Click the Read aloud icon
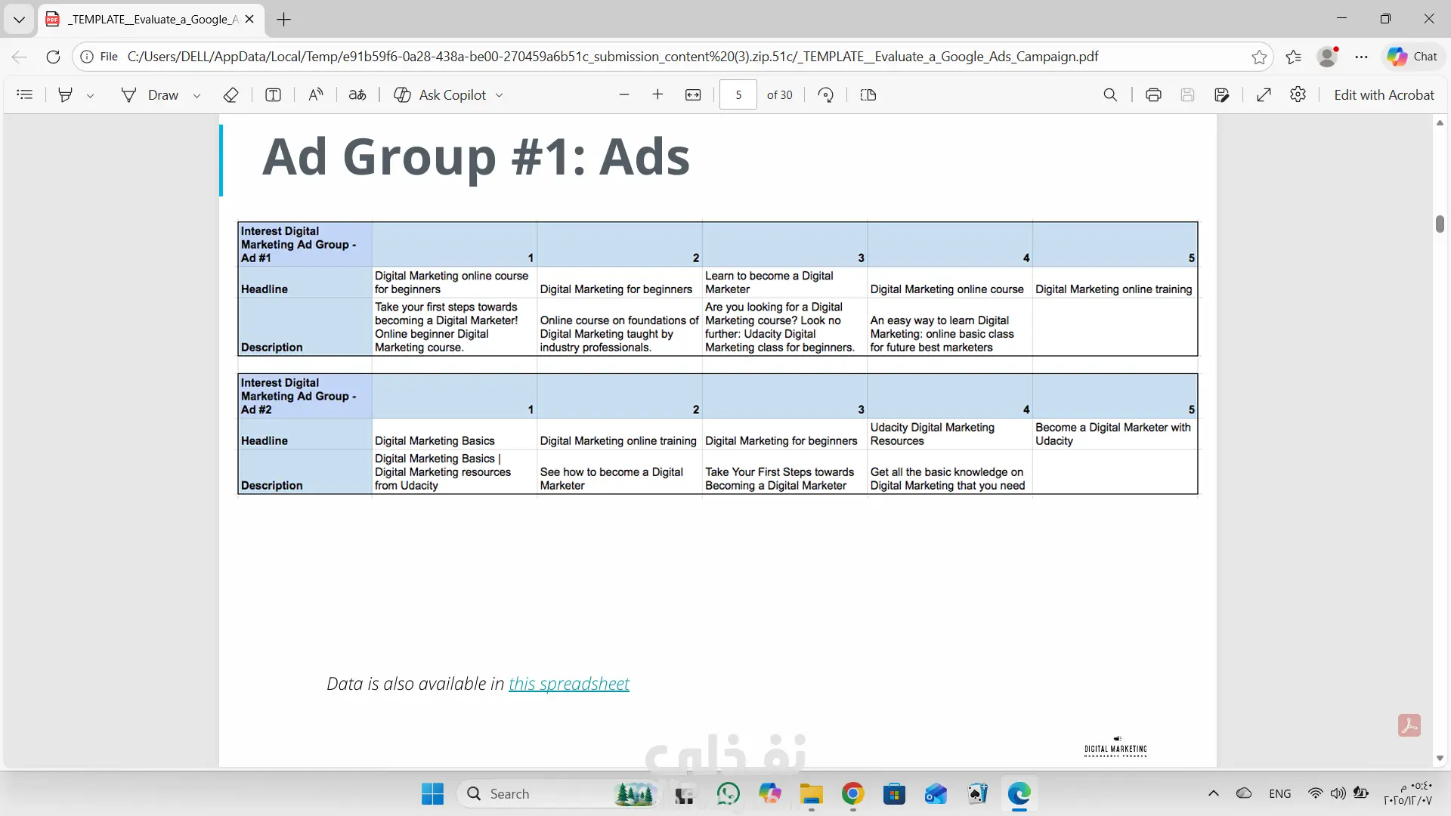 pyautogui.click(x=316, y=95)
